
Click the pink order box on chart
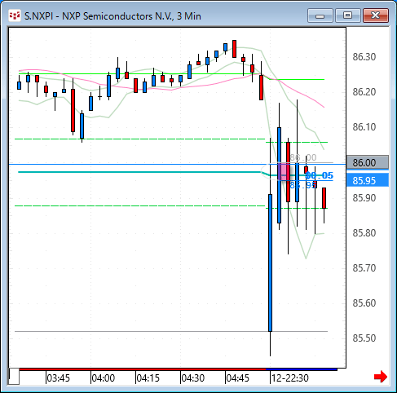284,171
